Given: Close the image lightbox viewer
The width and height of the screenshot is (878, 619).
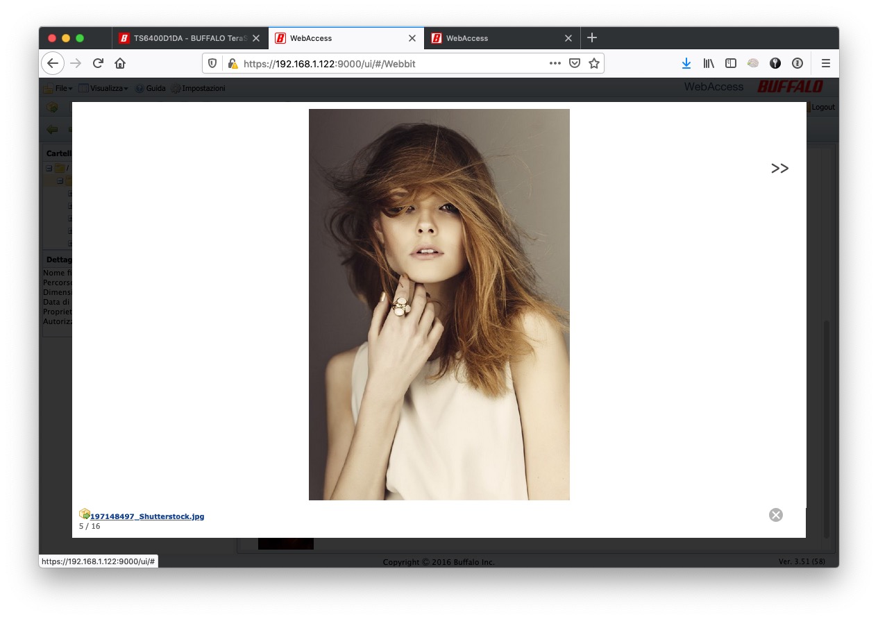Looking at the screenshot, I should [776, 515].
